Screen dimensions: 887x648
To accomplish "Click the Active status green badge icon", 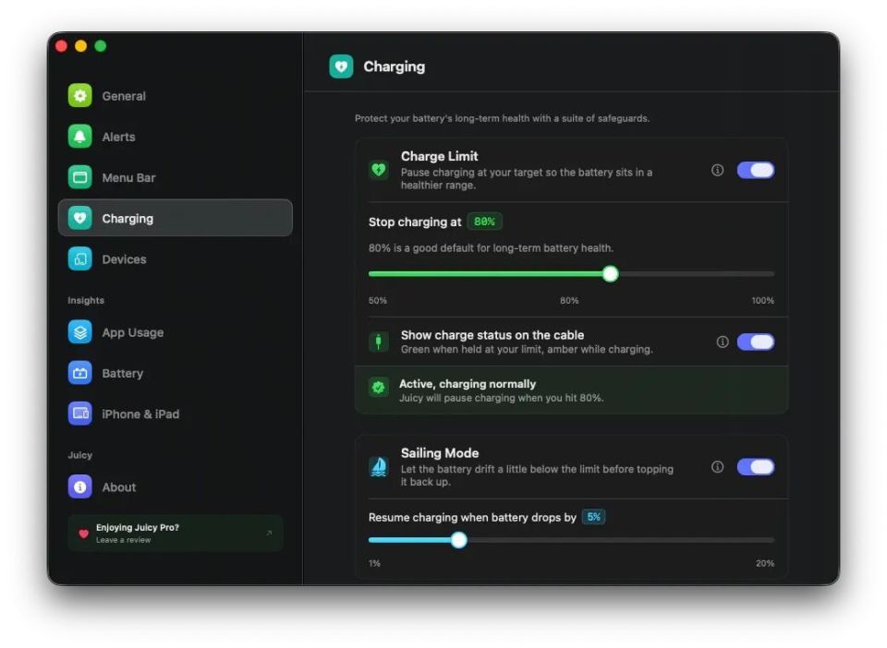I will coord(379,388).
